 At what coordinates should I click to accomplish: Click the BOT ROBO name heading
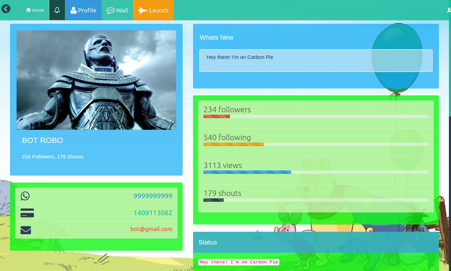click(x=42, y=140)
